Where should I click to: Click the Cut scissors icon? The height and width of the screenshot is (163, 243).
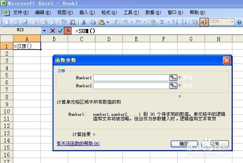pos(84,22)
